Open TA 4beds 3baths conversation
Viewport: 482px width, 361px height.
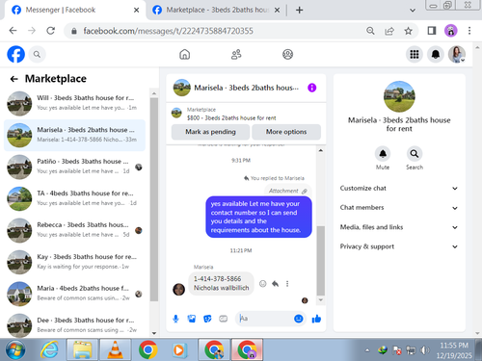click(74, 198)
